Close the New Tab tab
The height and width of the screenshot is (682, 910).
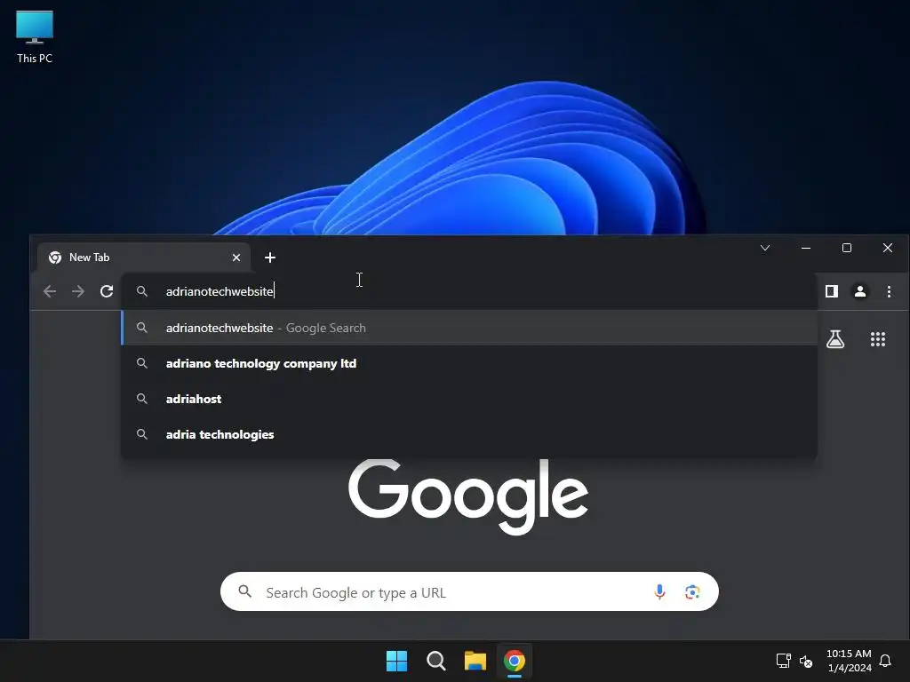click(236, 258)
